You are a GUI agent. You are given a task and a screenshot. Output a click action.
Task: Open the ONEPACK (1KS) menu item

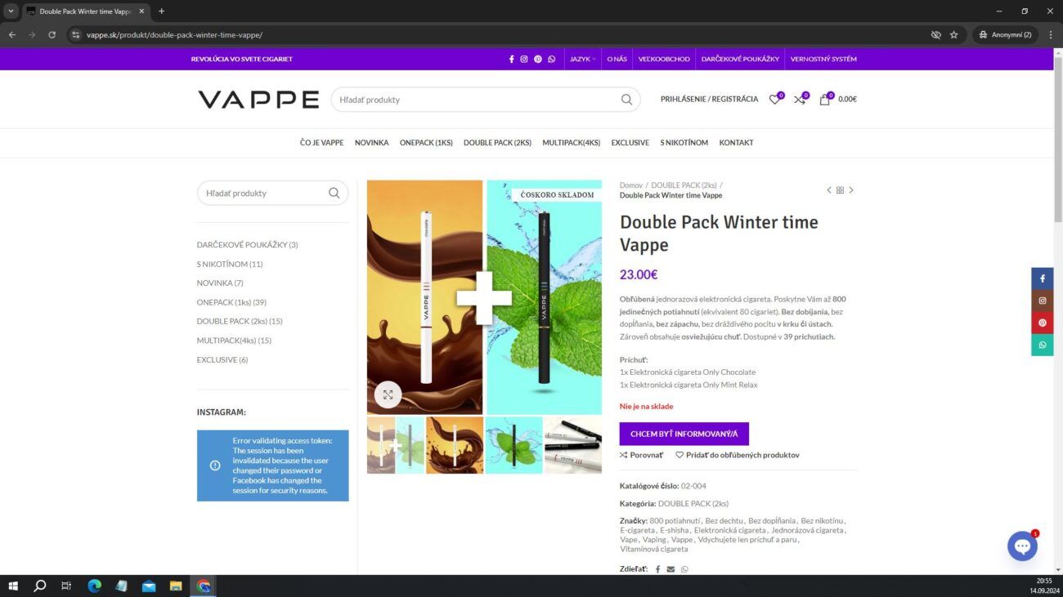click(x=426, y=143)
